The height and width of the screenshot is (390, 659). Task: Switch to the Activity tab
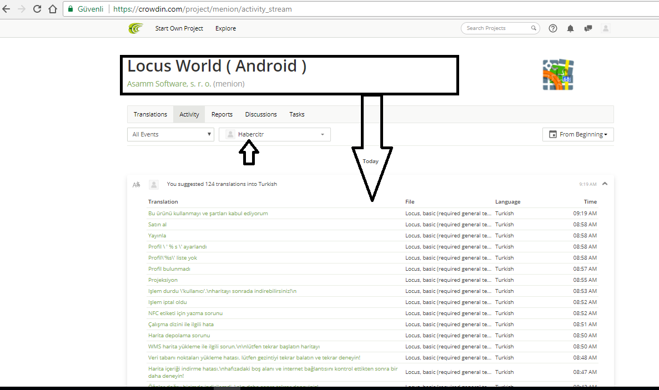coord(189,114)
